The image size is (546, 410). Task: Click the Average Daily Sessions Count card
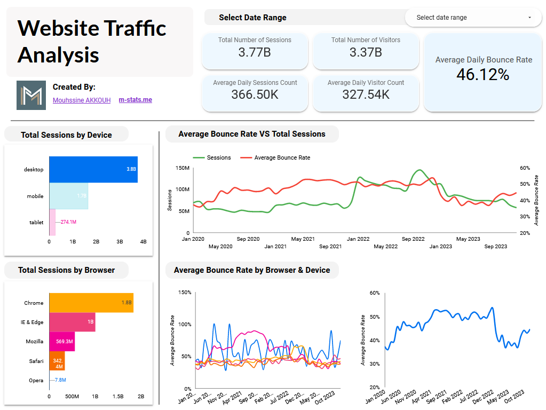click(255, 93)
